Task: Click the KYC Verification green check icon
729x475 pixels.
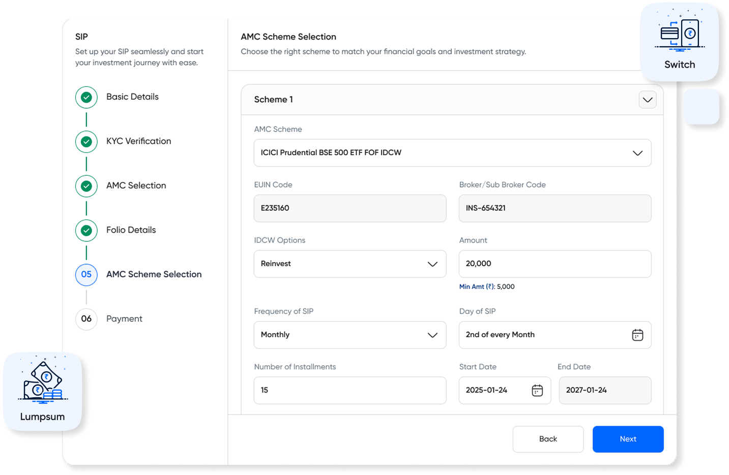Action: click(x=86, y=142)
